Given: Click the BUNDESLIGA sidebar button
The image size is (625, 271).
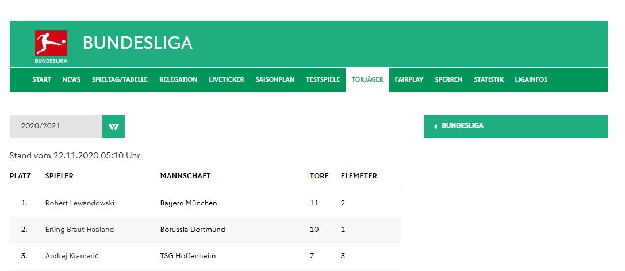Looking at the screenshot, I should pyautogui.click(x=516, y=127).
